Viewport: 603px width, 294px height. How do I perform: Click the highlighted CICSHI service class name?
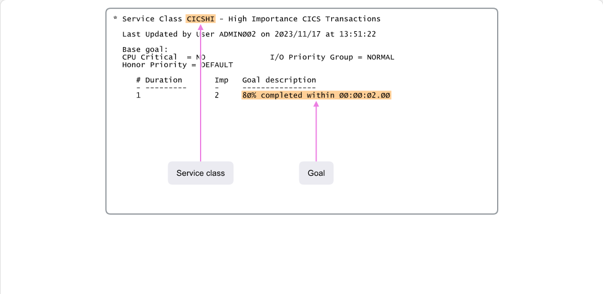tap(201, 19)
